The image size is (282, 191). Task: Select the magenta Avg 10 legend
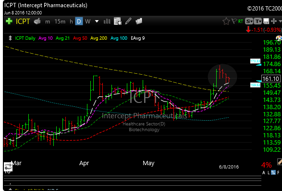pyautogui.click(x=46, y=38)
